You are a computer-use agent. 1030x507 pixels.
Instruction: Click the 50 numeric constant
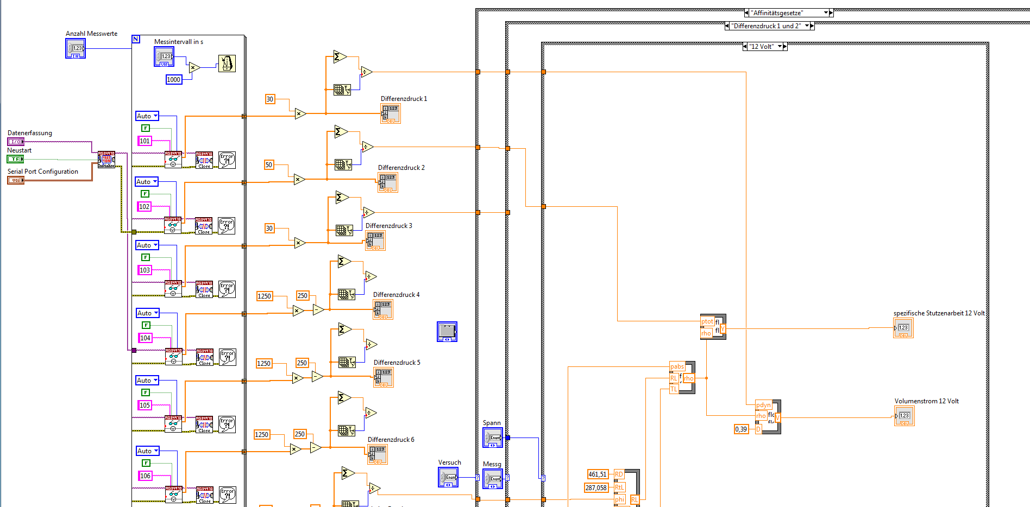coord(269,165)
